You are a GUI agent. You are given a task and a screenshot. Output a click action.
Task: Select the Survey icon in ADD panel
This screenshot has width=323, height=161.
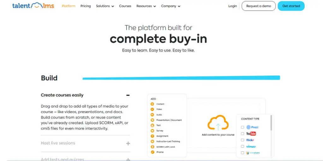pyautogui.click(x=152, y=130)
